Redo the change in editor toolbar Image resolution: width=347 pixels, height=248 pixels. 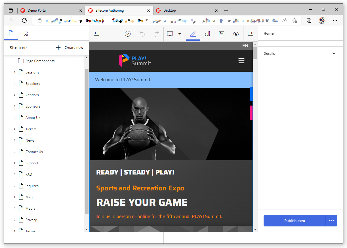coord(156,34)
